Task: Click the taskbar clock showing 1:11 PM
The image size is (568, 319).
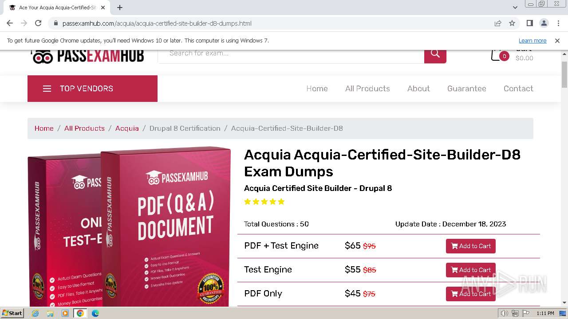Action: point(545,313)
